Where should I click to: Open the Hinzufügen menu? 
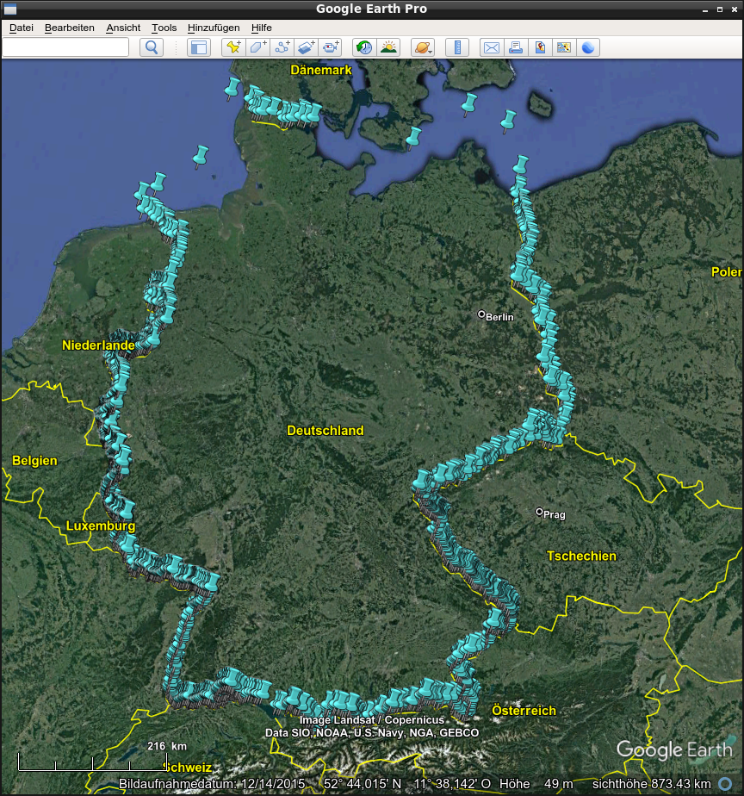tap(214, 28)
